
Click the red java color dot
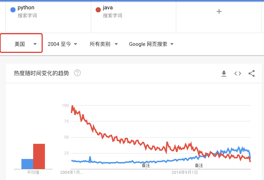coord(98,10)
